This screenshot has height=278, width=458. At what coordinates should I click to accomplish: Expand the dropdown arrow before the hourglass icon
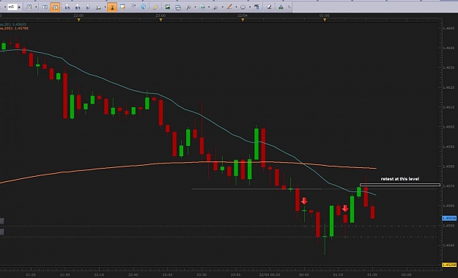[105, 7]
